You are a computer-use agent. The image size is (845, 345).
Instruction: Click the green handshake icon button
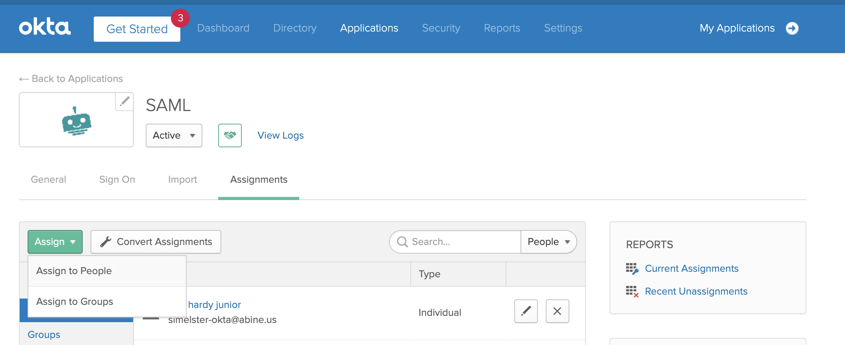click(230, 135)
